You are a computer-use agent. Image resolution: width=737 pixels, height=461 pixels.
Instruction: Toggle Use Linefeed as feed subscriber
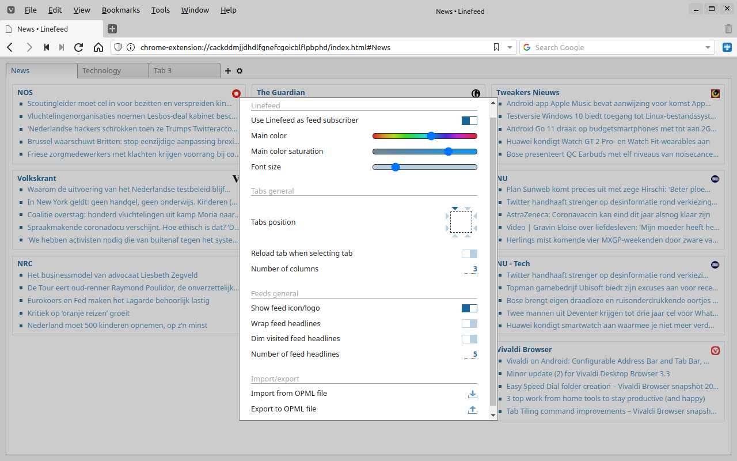click(469, 120)
